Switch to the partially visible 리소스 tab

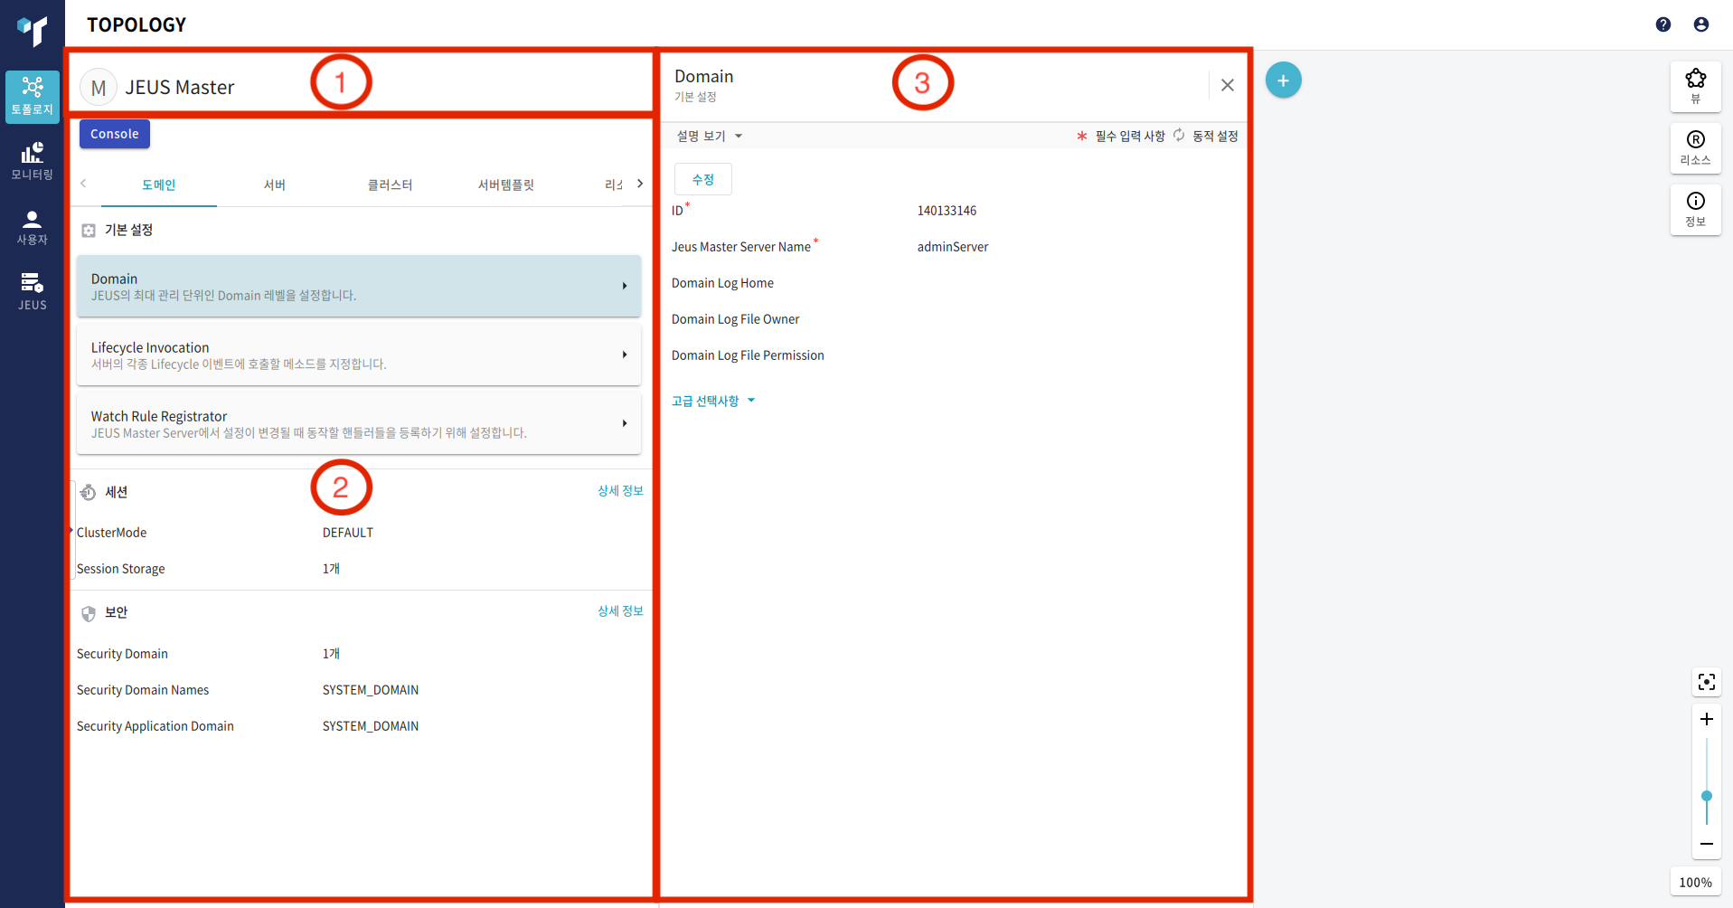[614, 184]
